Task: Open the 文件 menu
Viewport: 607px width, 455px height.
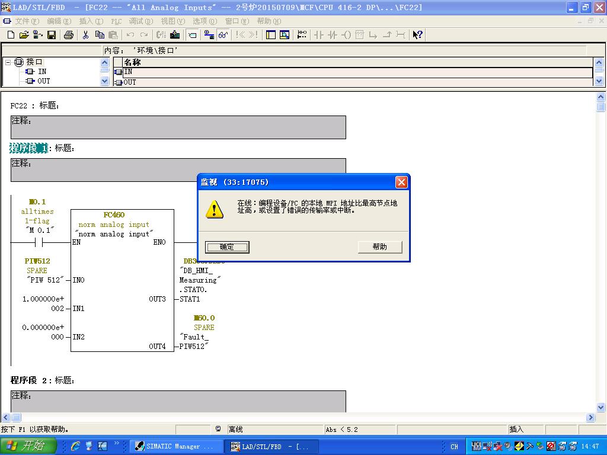Action: click(27, 21)
